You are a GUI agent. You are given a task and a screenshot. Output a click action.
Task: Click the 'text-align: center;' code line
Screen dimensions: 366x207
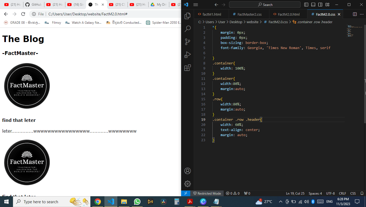[x=240, y=130]
